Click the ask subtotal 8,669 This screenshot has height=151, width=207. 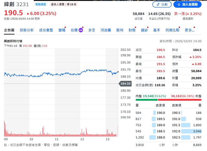click(197, 145)
